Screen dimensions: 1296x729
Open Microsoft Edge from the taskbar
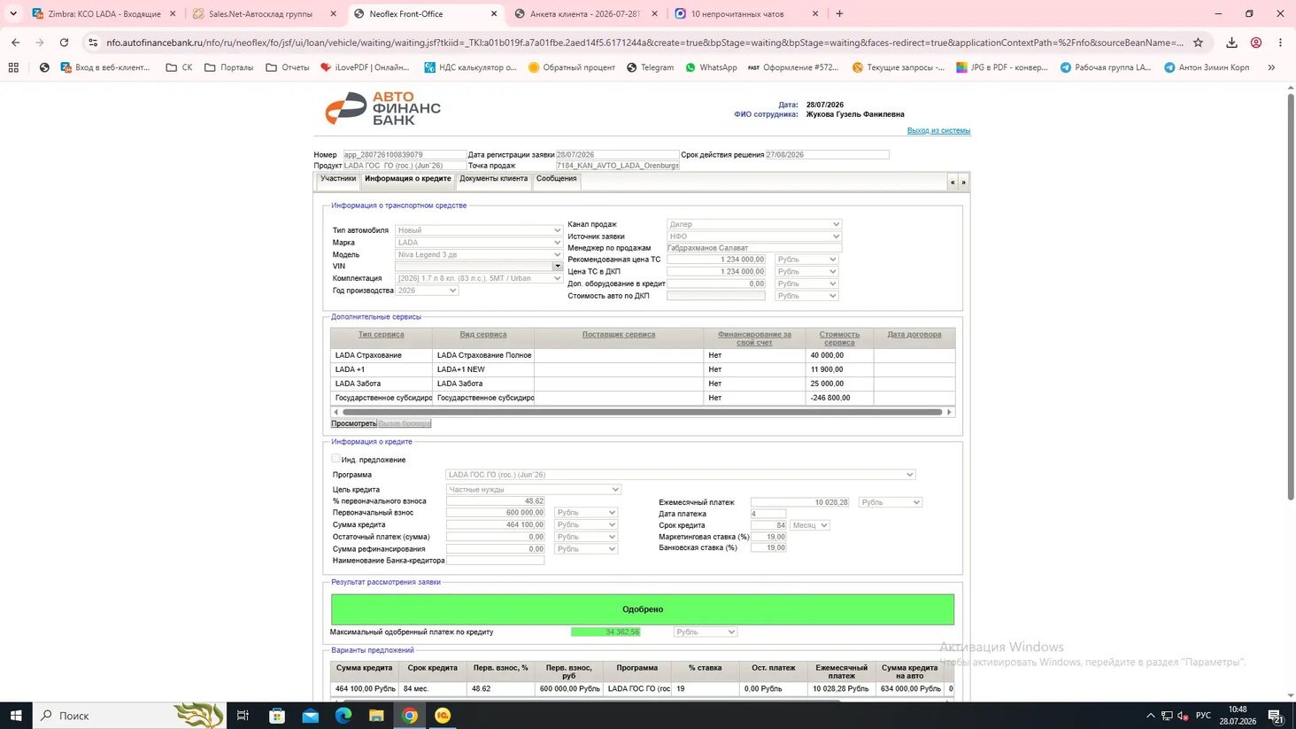click(x=343, y=715)
